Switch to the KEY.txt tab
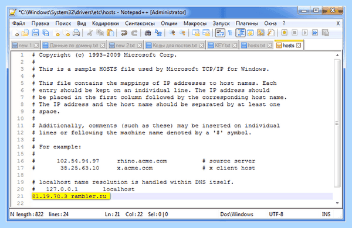This screenshot has height=228, width=352. pos(222,46)
